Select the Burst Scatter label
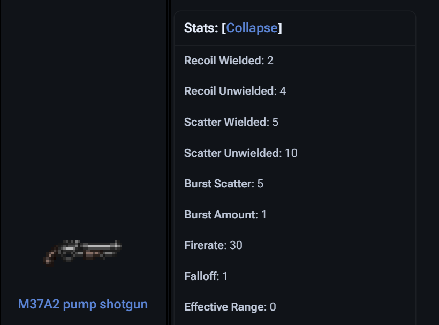 (x=218, y=184)
